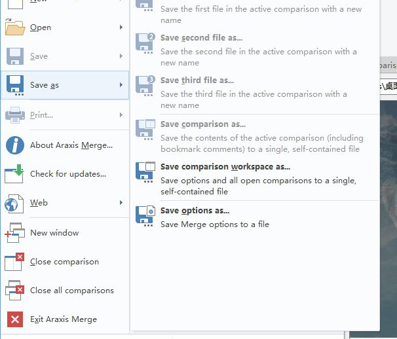Click Exit Araxis Merge label
This screenshot has height=339, width=397.
(x=64, y=319)
